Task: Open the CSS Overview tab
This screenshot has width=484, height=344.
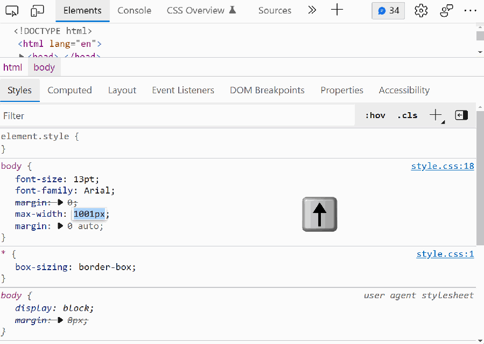Action: (201, 10)
